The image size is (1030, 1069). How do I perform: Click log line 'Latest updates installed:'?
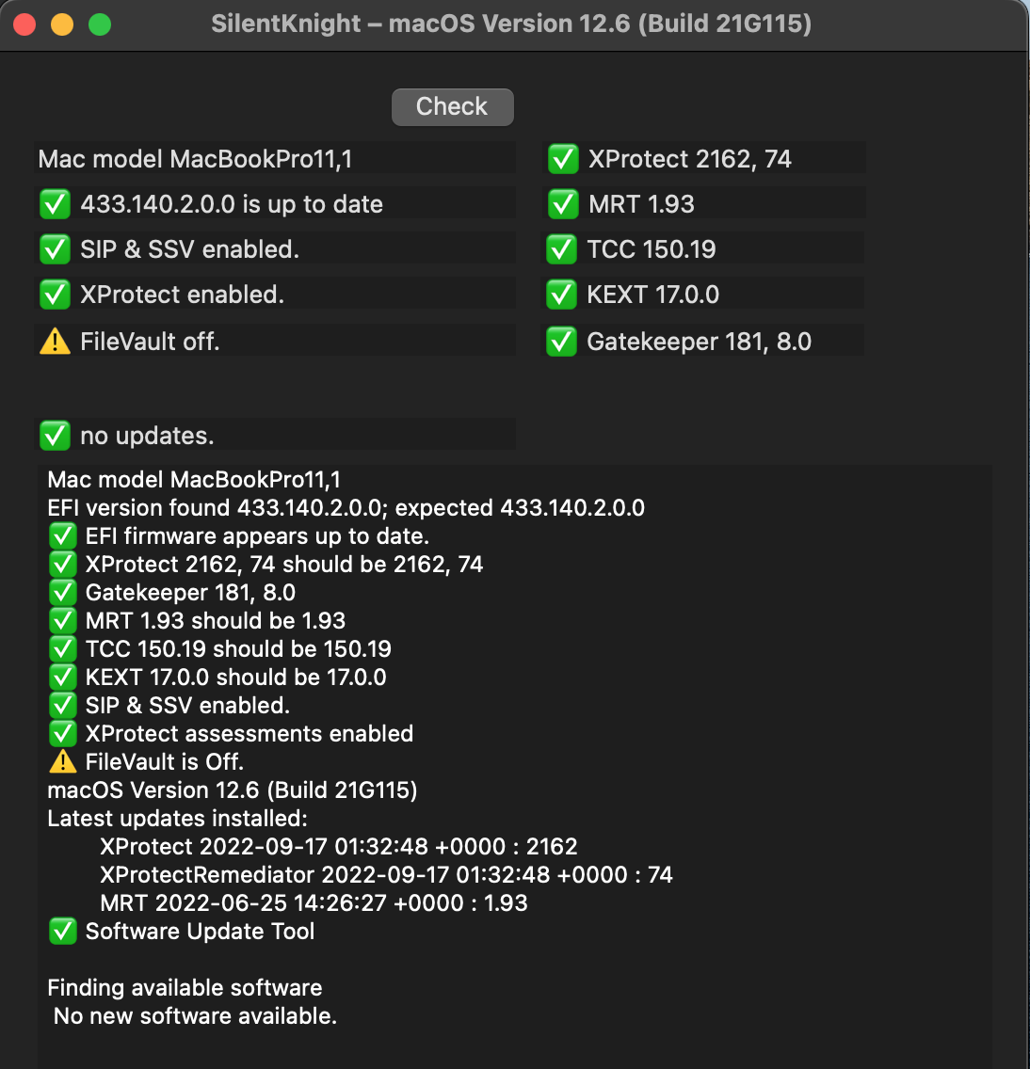point(177,818)
